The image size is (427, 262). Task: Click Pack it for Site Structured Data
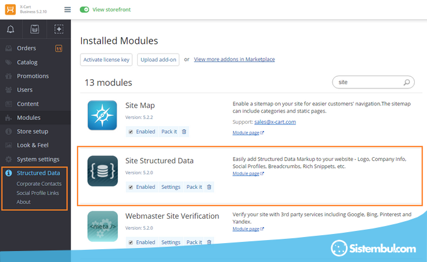(194, 187)
